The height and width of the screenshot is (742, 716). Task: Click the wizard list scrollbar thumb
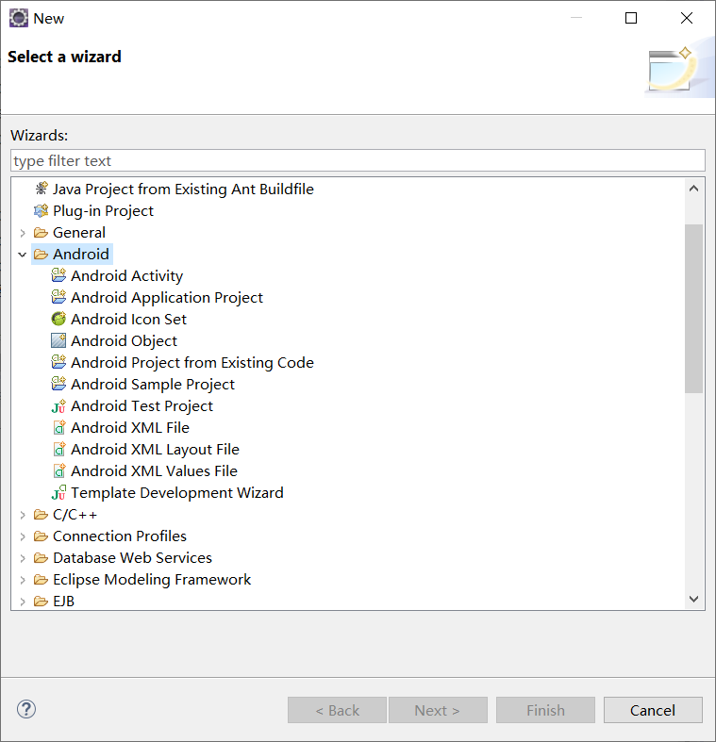[693, 308]
